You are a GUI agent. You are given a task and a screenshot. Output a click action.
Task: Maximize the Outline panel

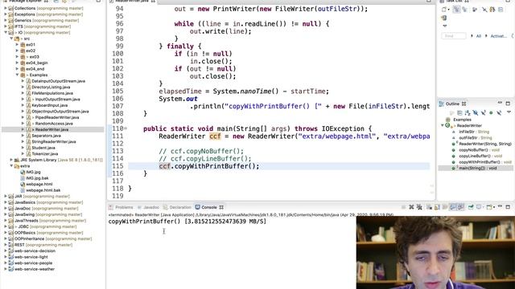point(508,104)
